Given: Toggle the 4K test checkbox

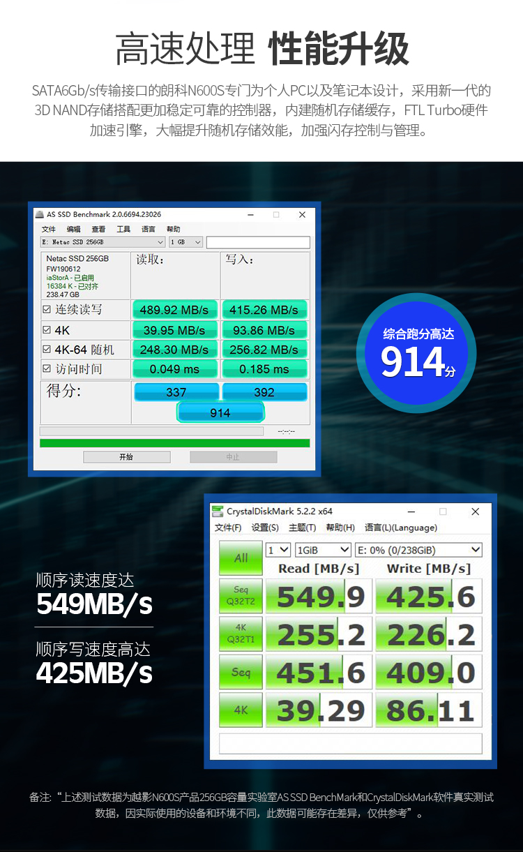Looking at the screenshot, I should coord(47,329).
